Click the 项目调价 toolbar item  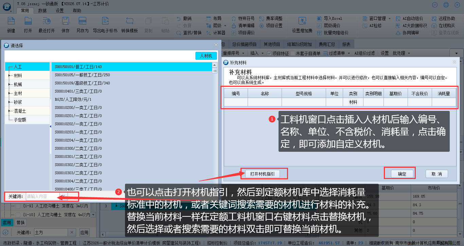coord(243,33)
